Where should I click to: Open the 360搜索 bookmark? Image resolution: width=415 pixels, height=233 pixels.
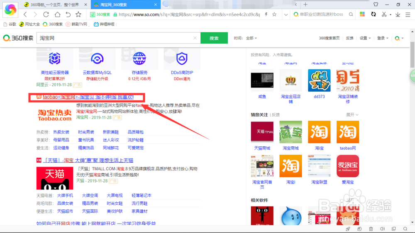tap(53, 24)
